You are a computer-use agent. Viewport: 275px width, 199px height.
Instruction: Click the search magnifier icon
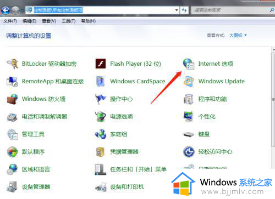[272, 10]
